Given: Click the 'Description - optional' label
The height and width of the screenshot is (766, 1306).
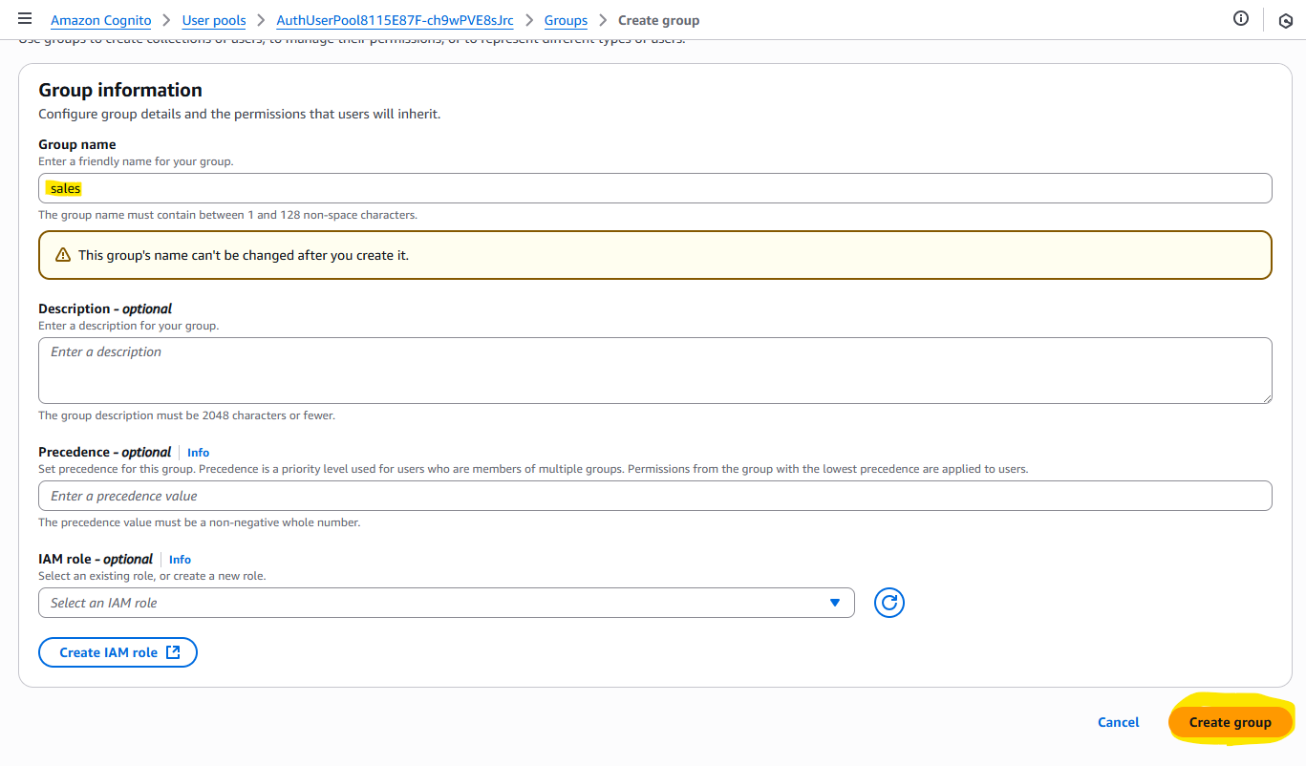Looking at the screenshot, I should [105, 309].
